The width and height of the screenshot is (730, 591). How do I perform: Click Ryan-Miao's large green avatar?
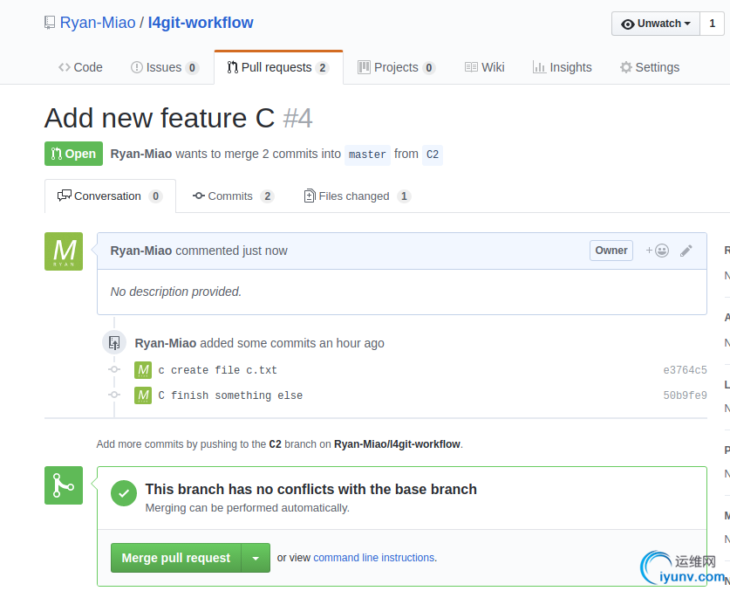64,251
